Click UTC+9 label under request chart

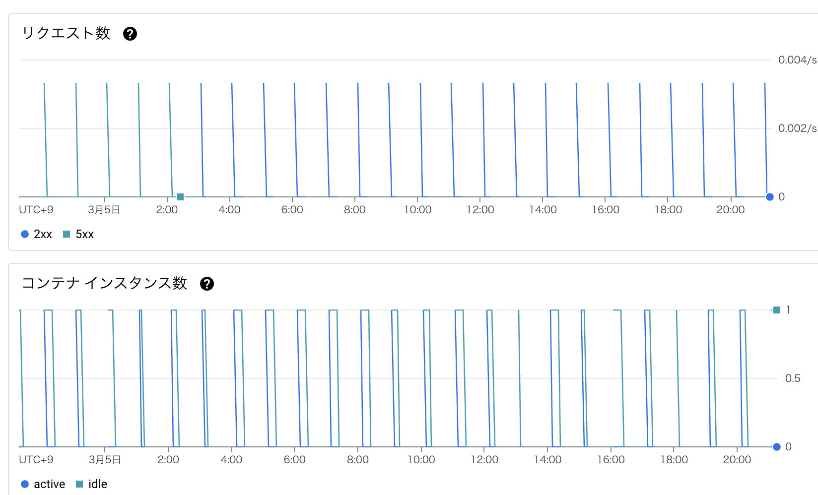tap(36, 210)
